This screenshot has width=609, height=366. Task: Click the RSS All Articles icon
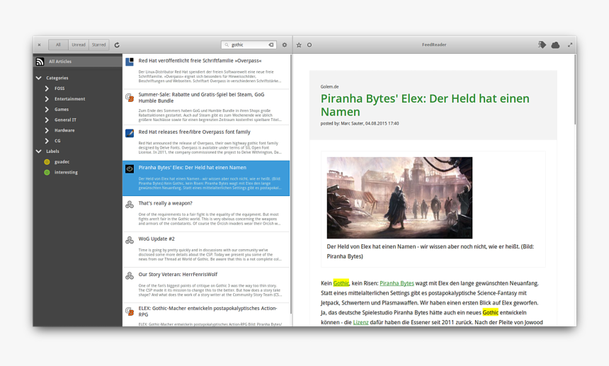(40, 62)
